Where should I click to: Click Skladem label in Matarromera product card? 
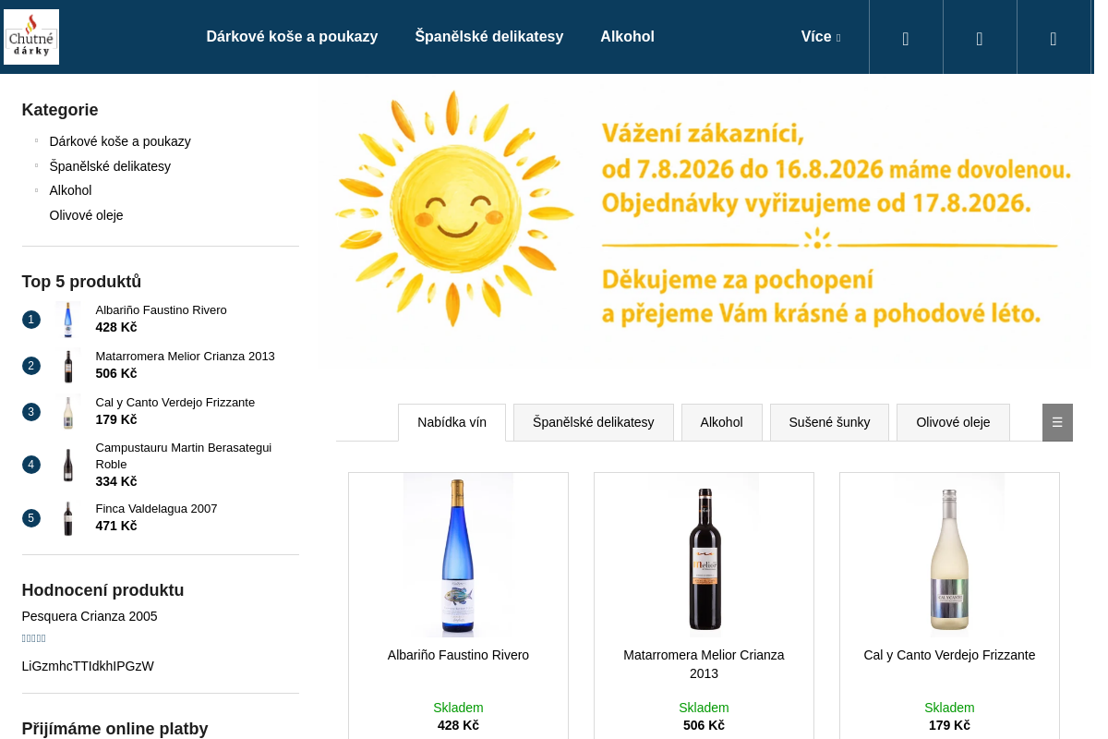(x=704, y=708)
